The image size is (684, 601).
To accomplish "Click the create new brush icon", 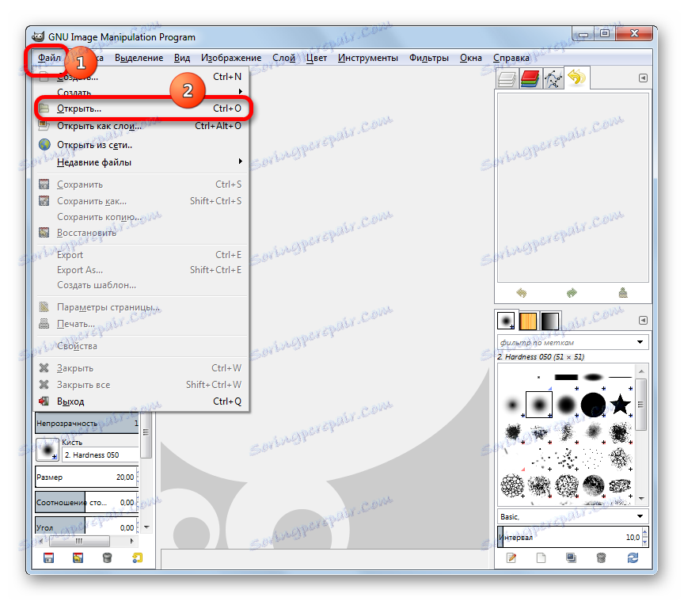I will pyautogui.click(x=541, y=557).
